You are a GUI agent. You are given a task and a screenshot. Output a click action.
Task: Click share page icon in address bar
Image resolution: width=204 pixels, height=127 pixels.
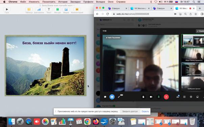[x=190, y=14]
